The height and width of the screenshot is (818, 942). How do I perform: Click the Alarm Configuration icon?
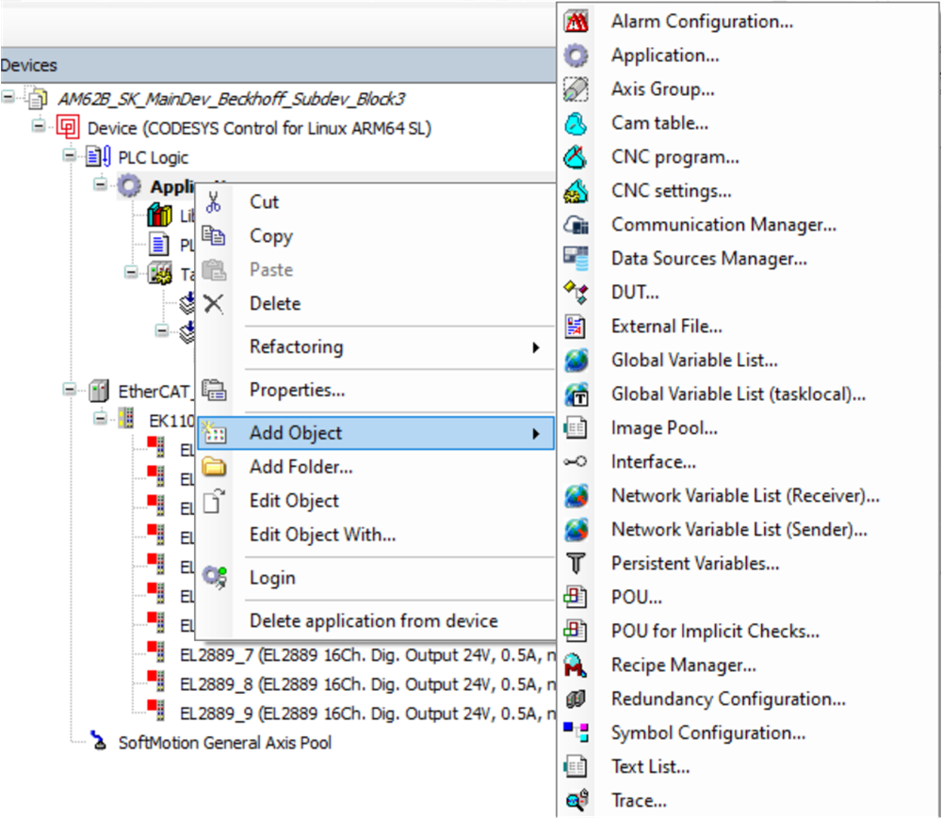coord(577,22)
